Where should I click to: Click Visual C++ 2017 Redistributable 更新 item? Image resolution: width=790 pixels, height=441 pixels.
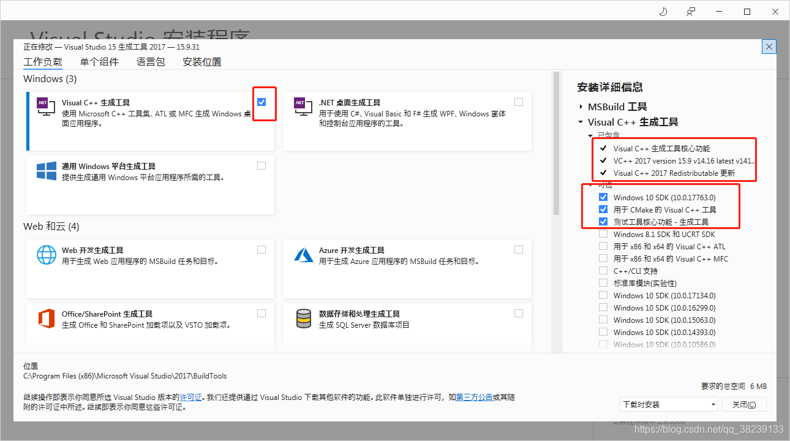point(674,173)
